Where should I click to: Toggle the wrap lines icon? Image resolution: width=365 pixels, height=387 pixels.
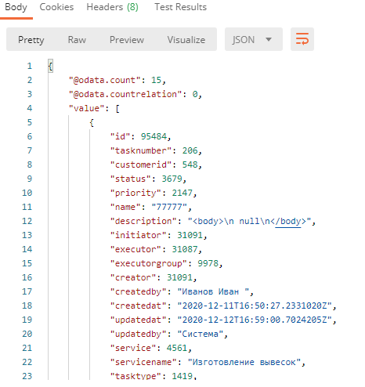click(x=302, y=39)
